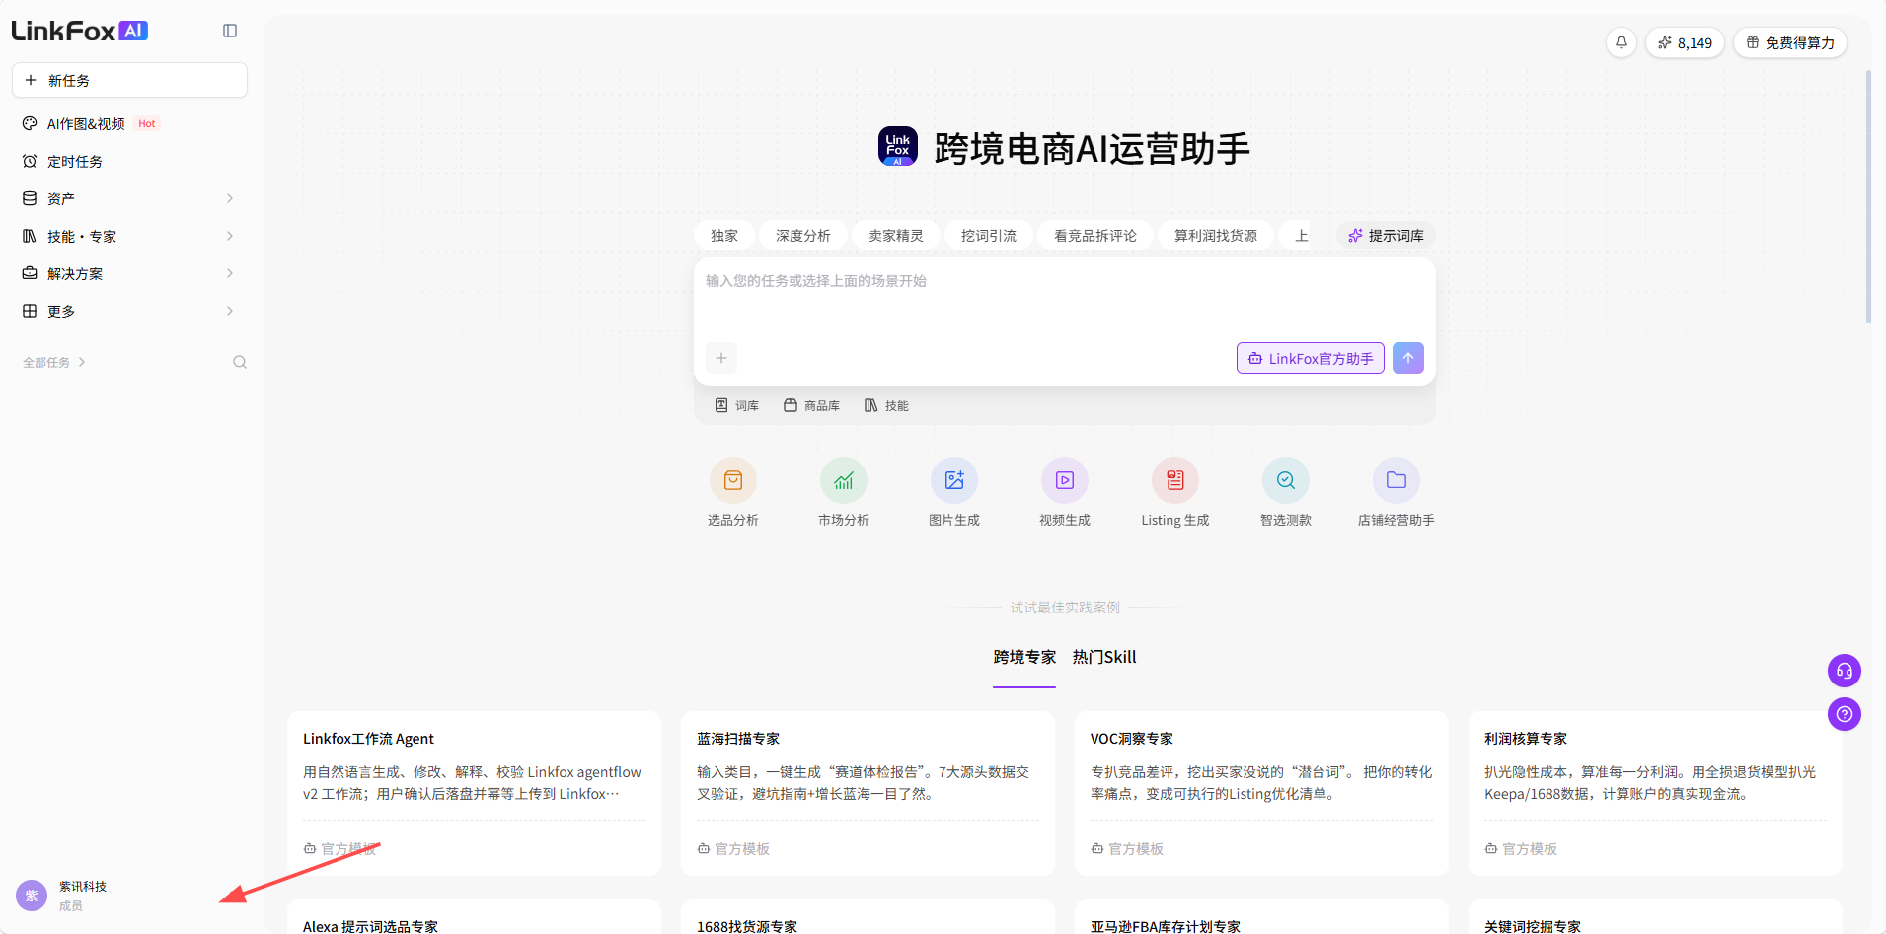1886x934 pixels.
Task: Click the page vertical scrollbar
Action: 1868,197
